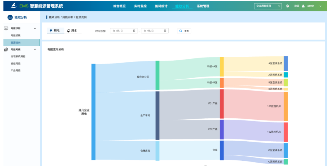Click the 用能考核 icon in sidebar
The width and height of the screenshot is (328, 166).
pyautogui.click(x=6, y=50)
